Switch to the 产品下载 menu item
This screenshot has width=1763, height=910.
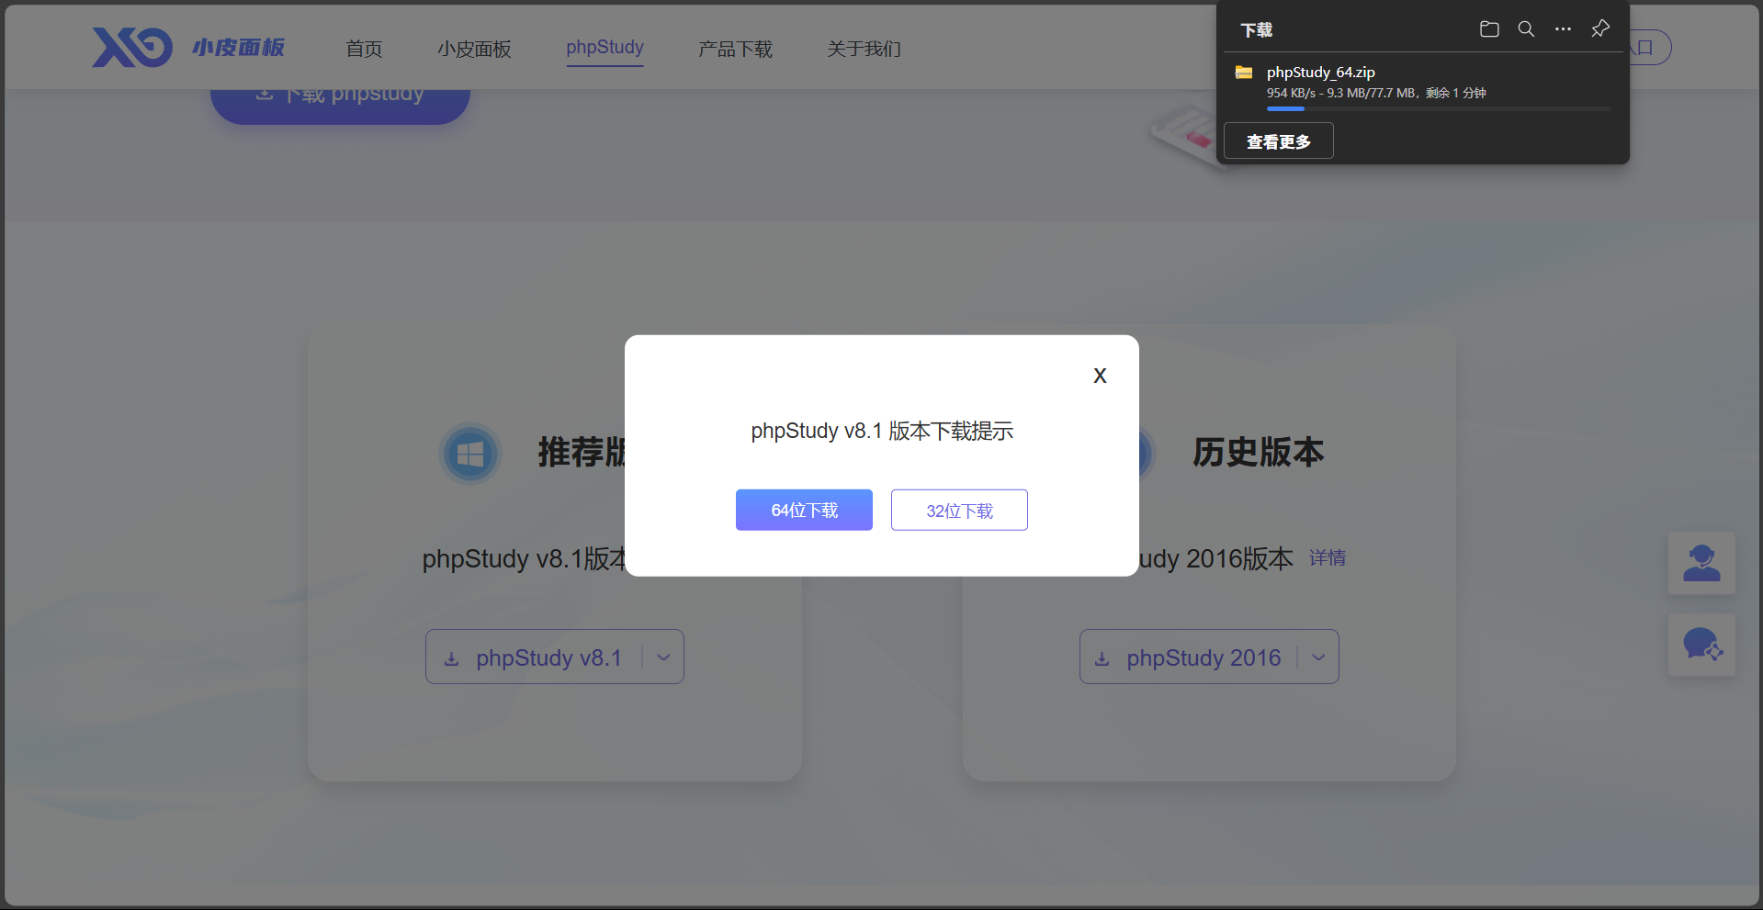pyautogui.click(x=734, y=49)
